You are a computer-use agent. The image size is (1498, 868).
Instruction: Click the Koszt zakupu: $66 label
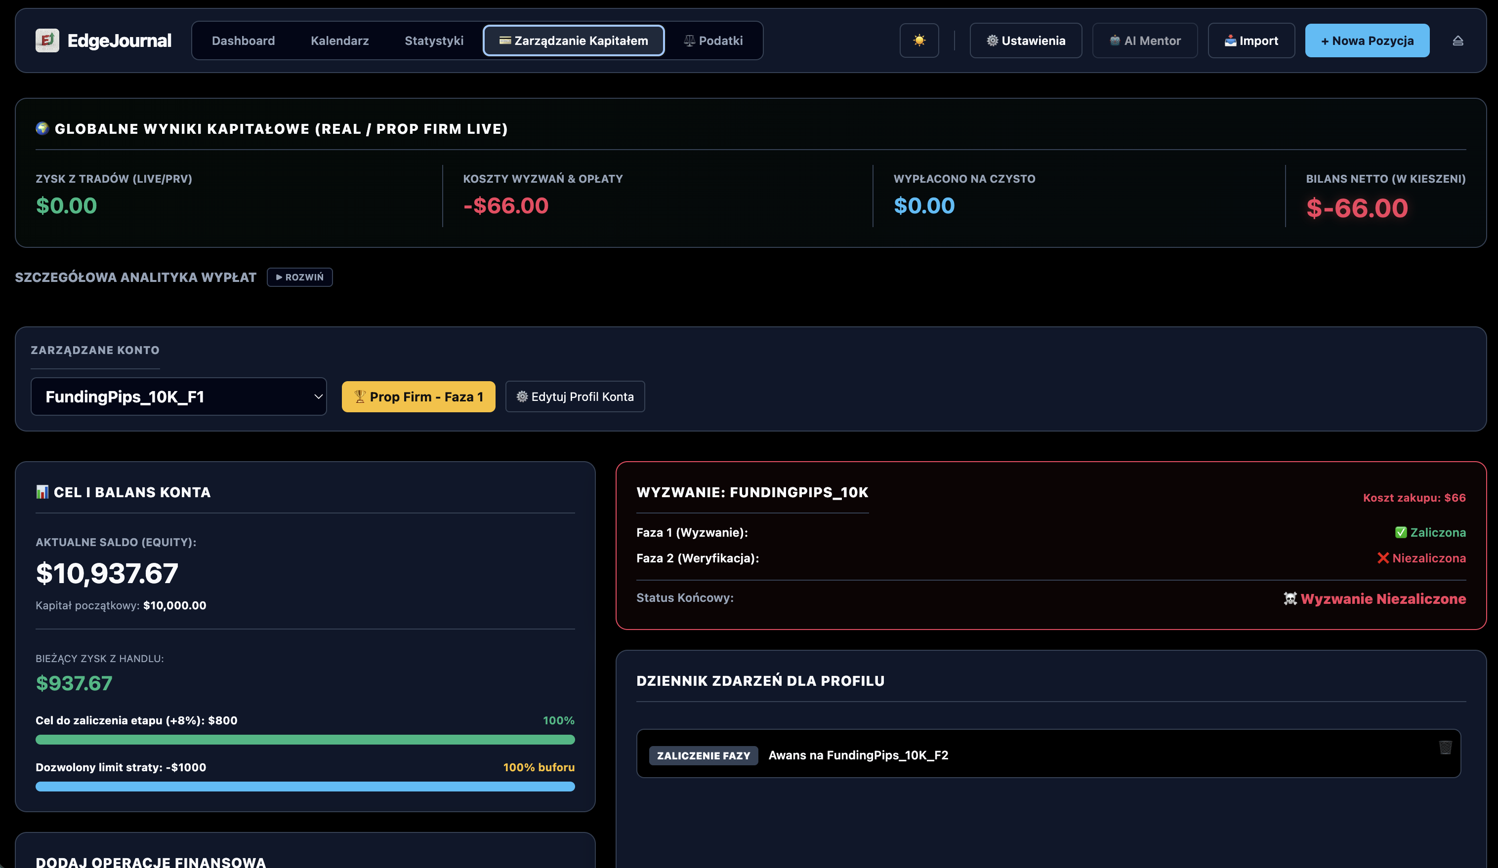click(1414, 498)
